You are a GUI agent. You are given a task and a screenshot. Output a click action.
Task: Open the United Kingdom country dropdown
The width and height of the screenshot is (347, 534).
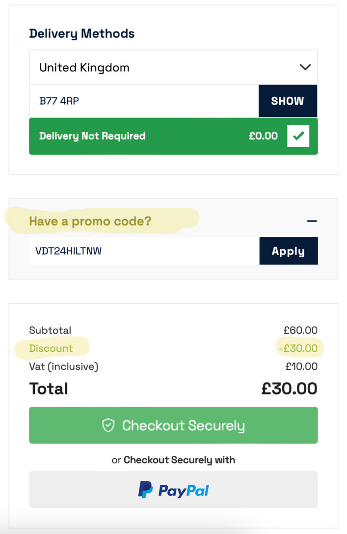click(x=174, y=67)
